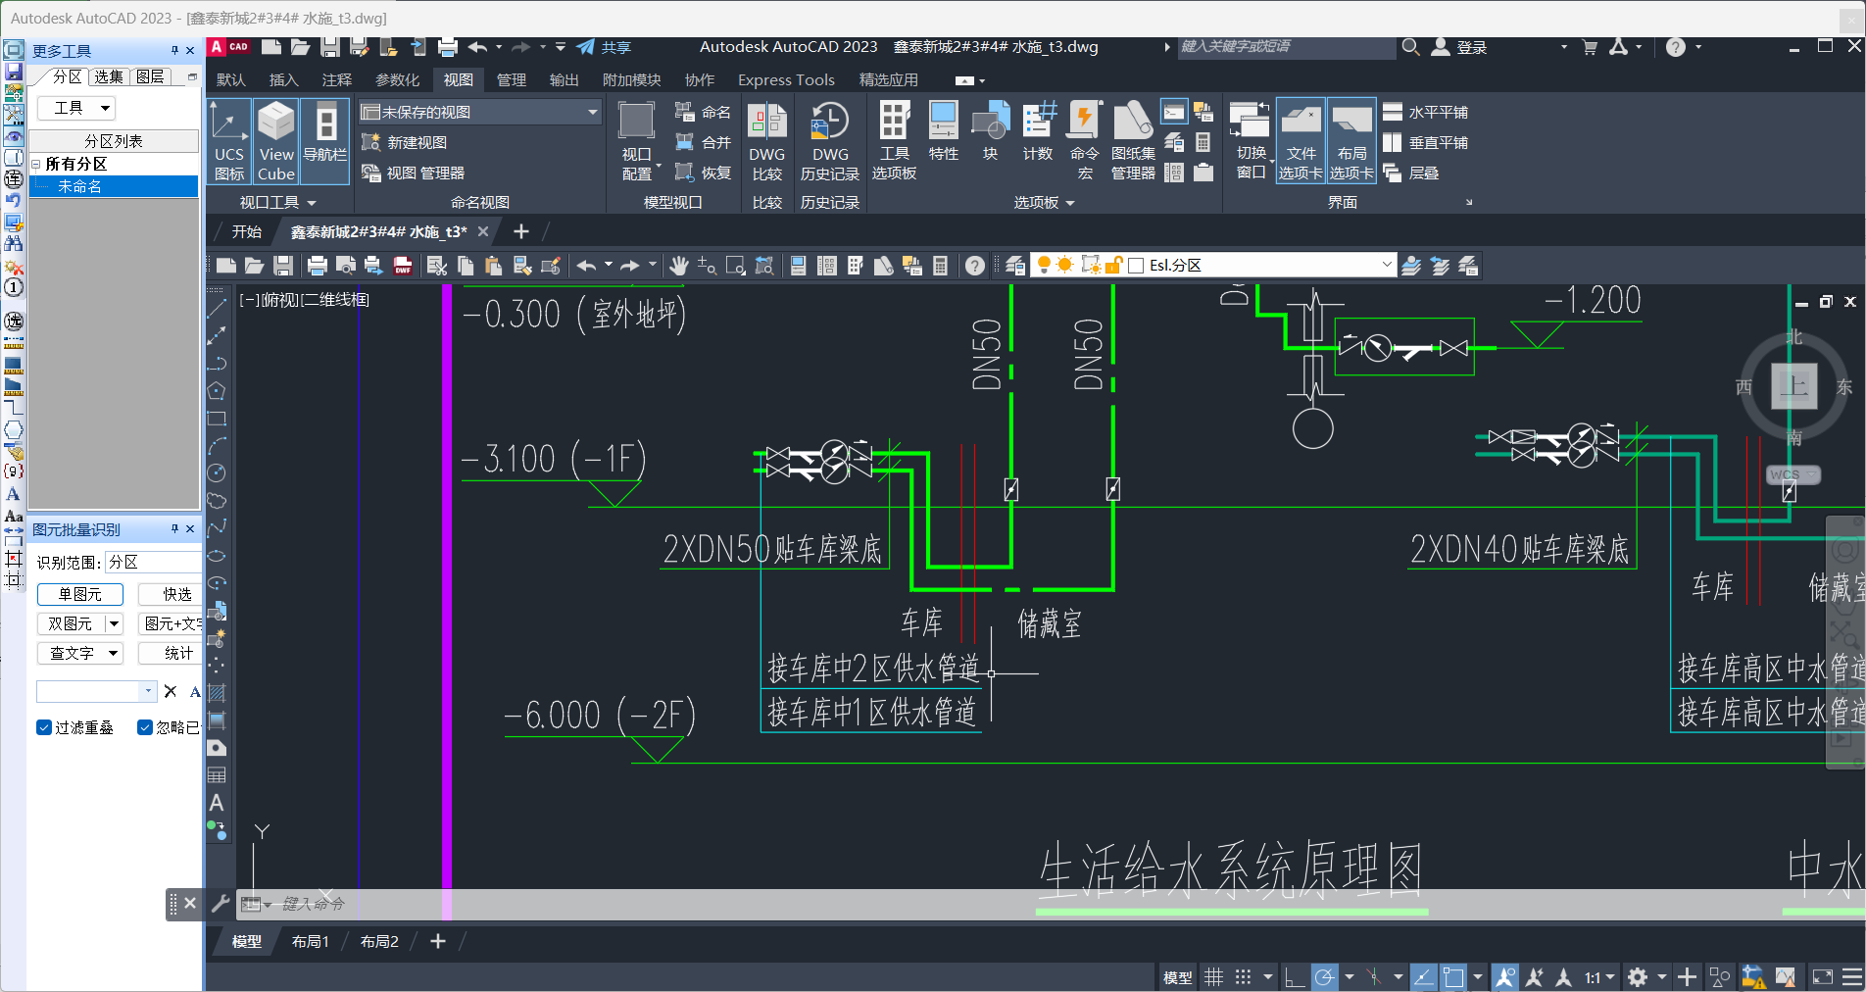1866x992 pixels.
Task: Click 垂直平铺 (tile vertically)
Action: click(x=1426, y=143)
